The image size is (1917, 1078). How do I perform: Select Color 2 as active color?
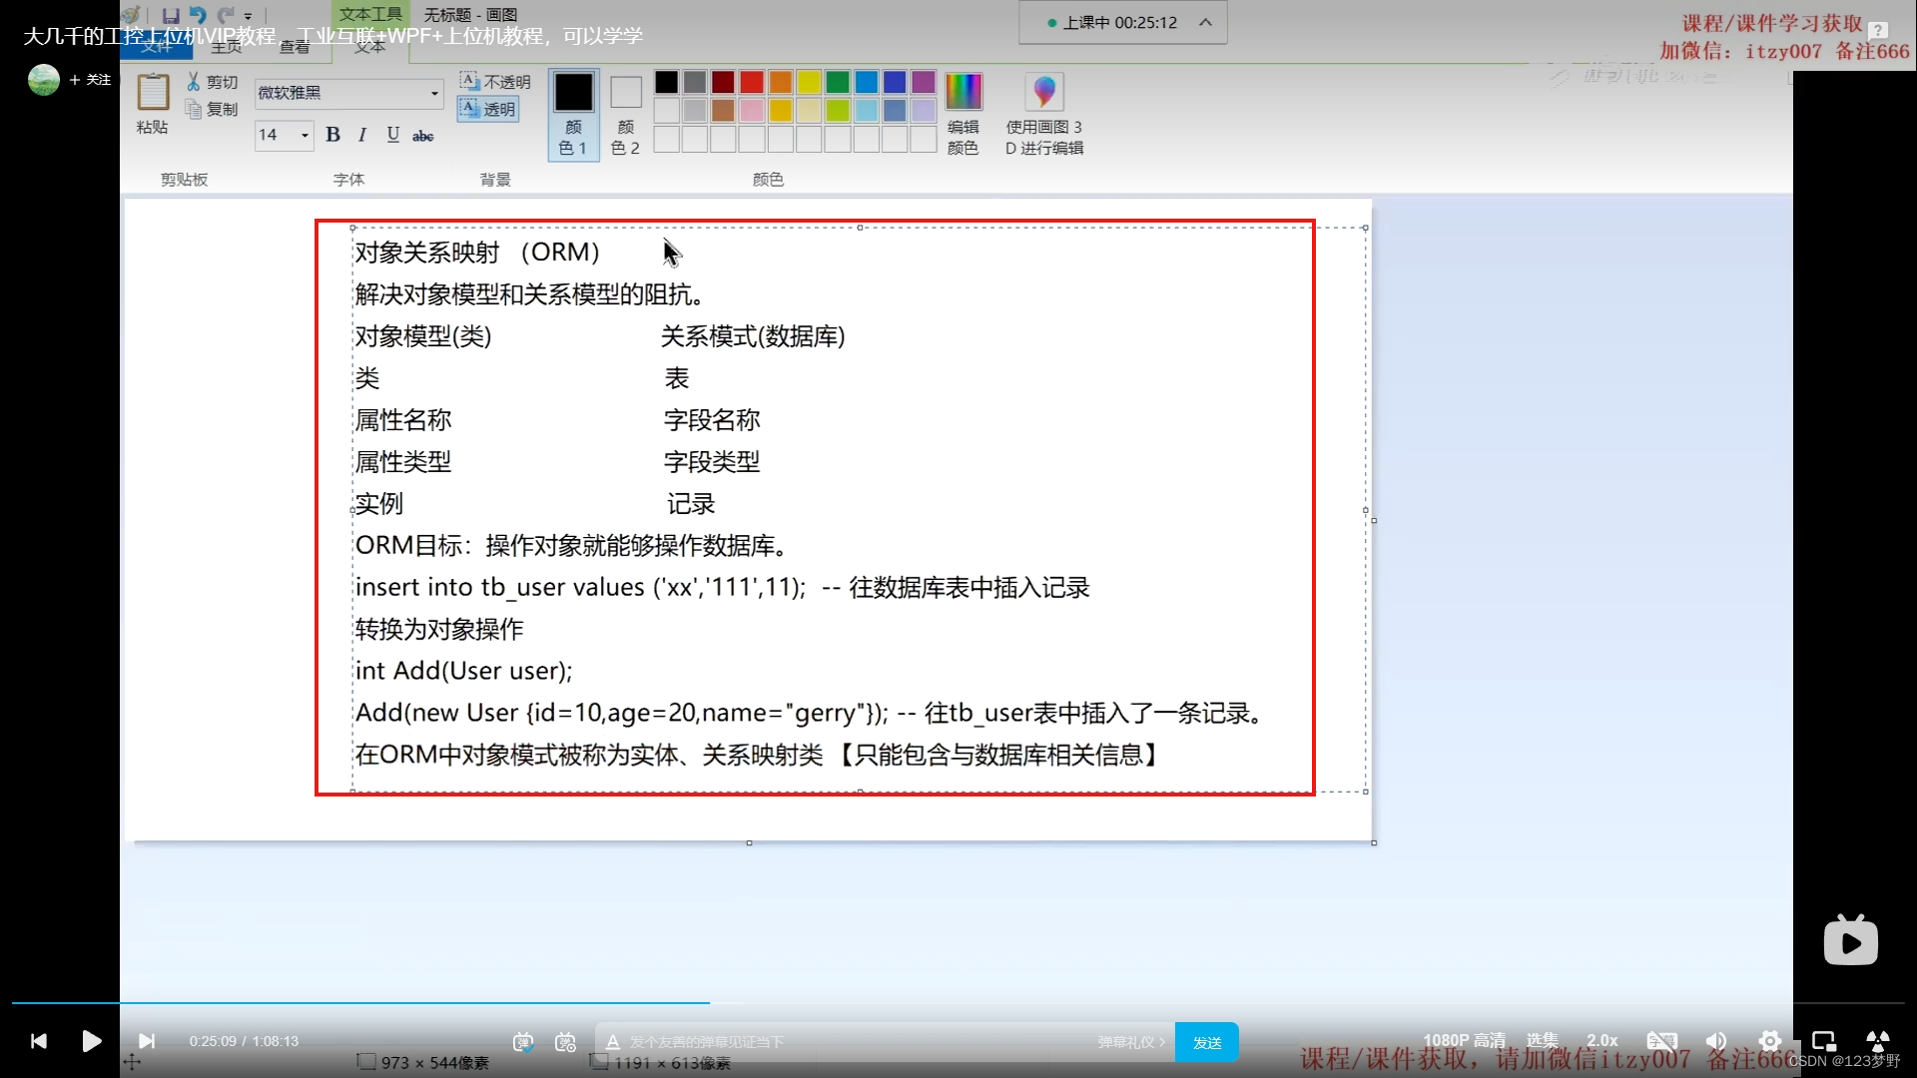click(x=626, y=114)
